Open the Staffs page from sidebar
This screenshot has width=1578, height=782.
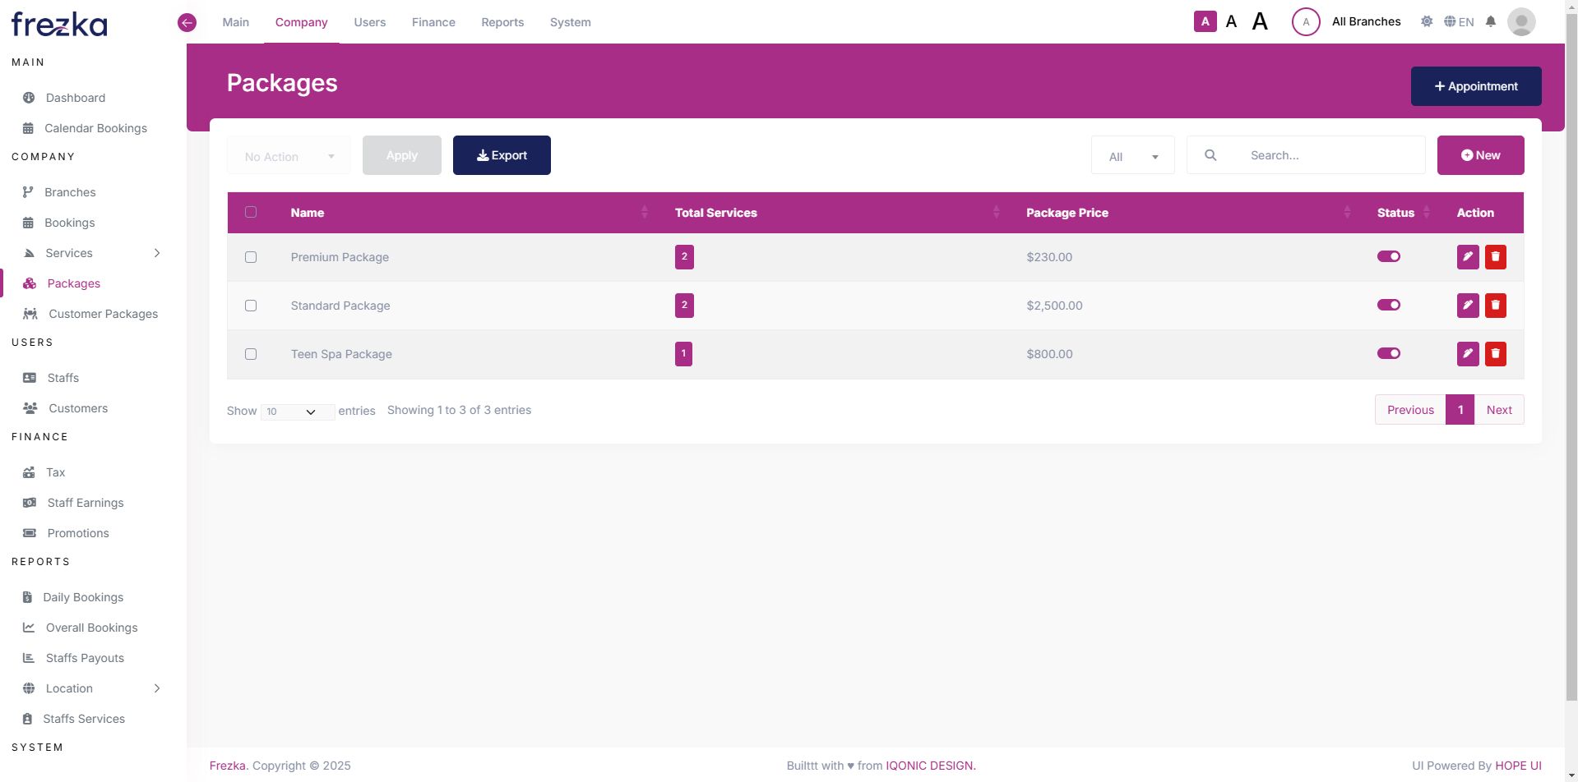click(x=61, y=377)
